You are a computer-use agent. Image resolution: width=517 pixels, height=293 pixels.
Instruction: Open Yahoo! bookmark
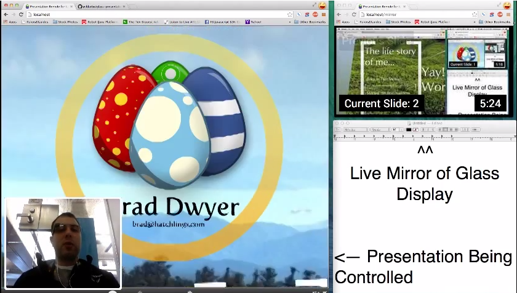pos(253,22)
